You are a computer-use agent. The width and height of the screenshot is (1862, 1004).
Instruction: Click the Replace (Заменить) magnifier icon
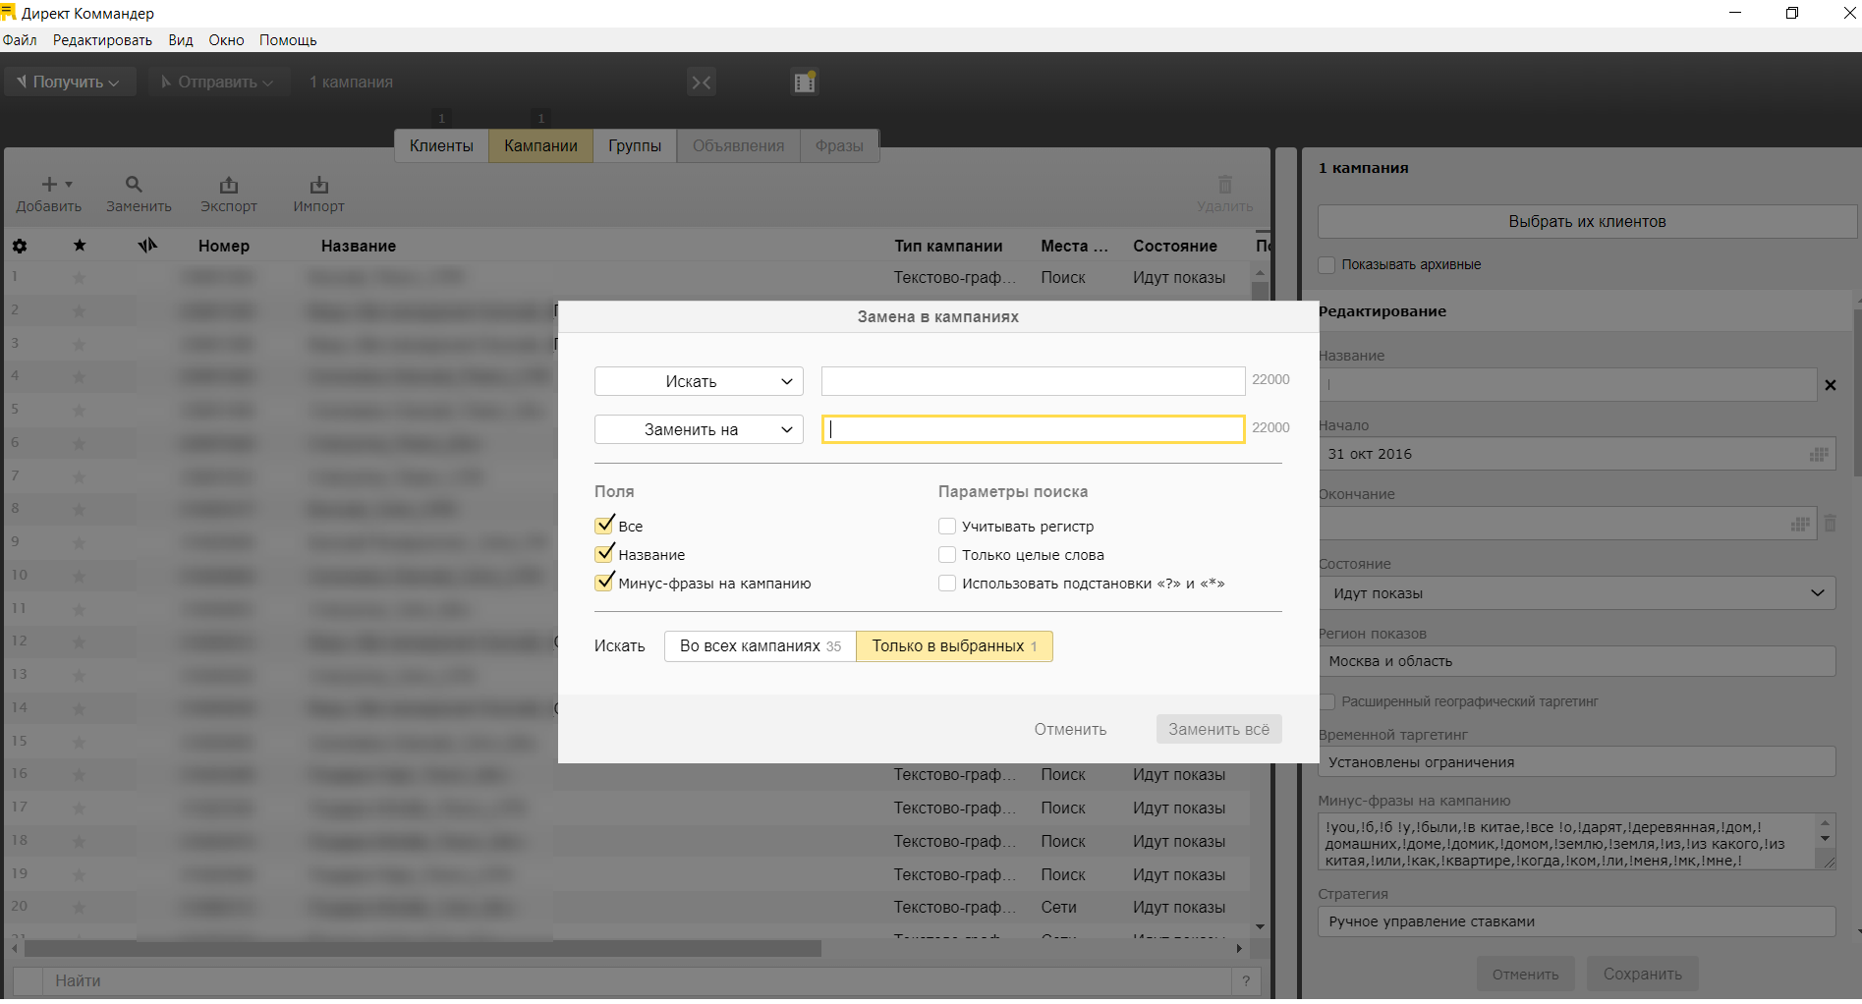coord(135,185)
